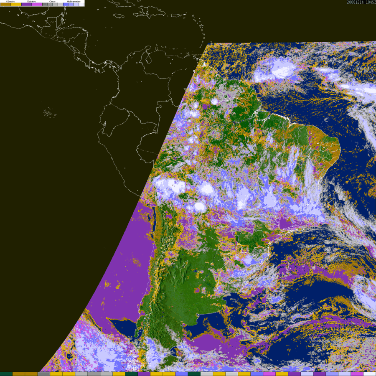This screenshot has height=376, width=376.
Task: Click the 'Cúmulos' legend label
Action: 10,1
